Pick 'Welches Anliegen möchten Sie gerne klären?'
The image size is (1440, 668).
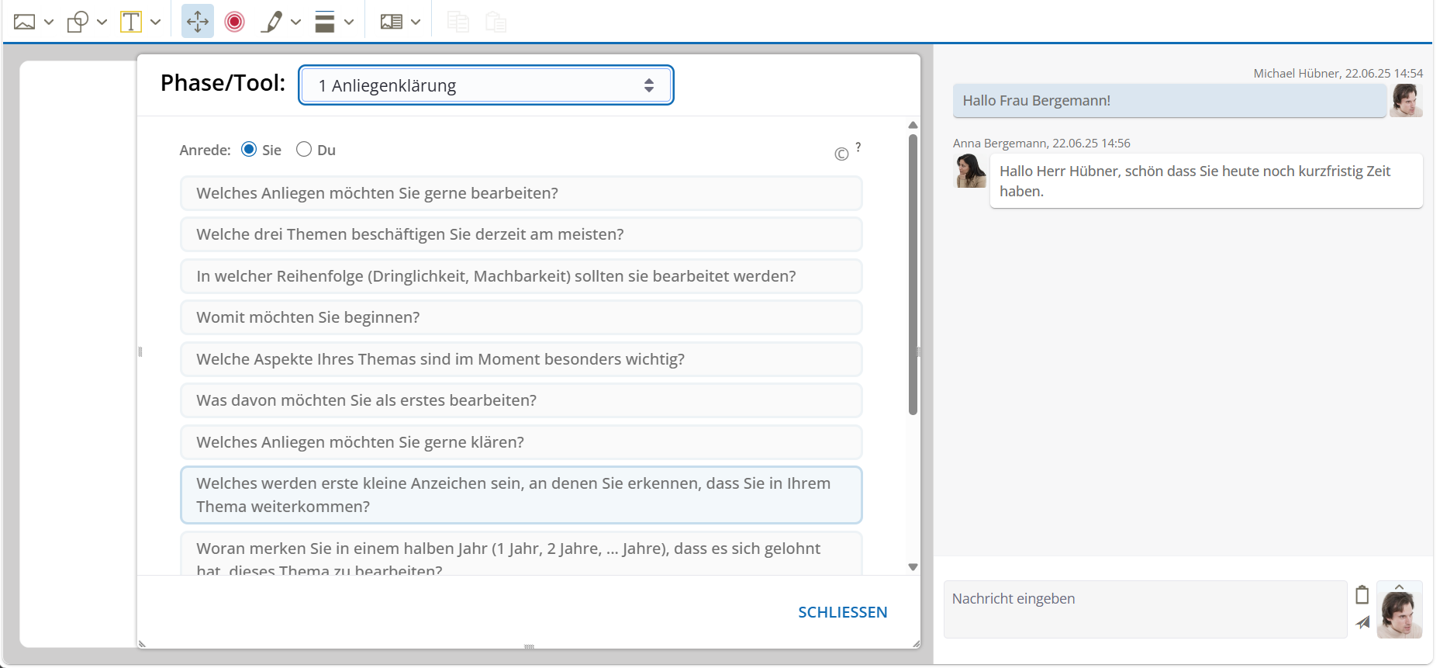521,442
